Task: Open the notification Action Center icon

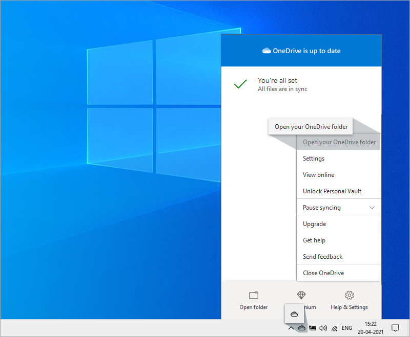Action: coord(395,328)
